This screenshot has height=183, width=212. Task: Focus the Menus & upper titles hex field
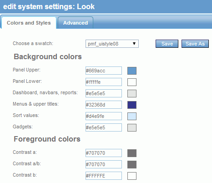coord(104,105)
